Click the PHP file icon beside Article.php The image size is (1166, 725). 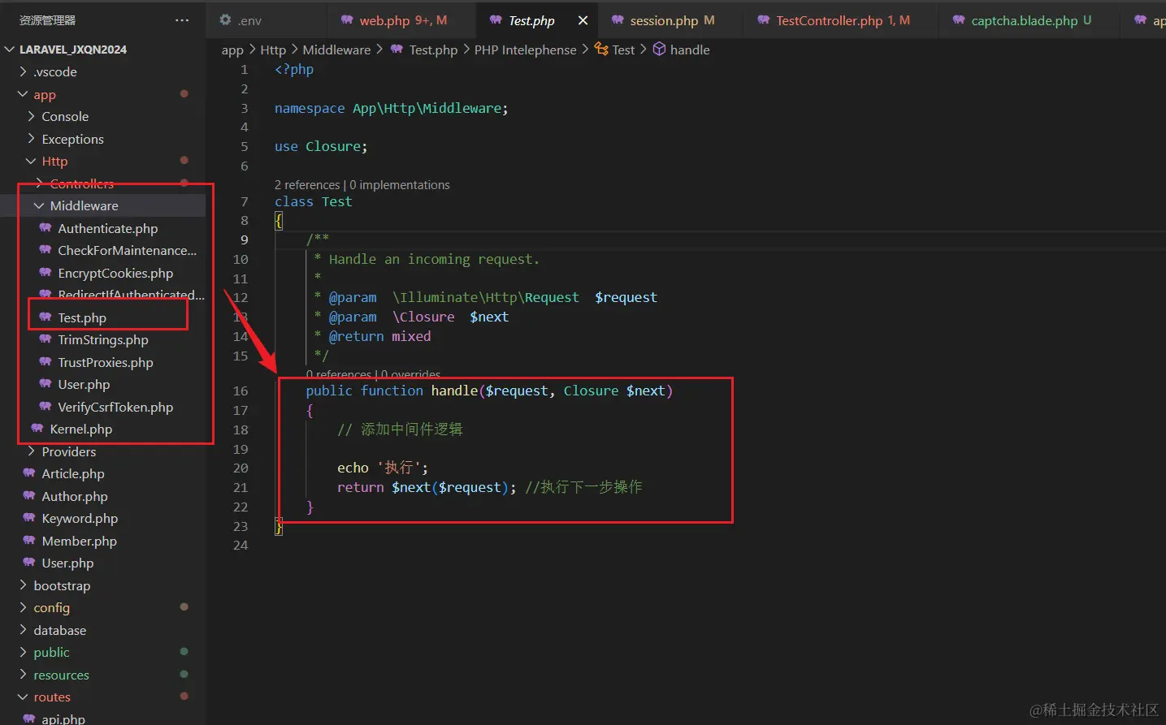[x=29, y=473]
